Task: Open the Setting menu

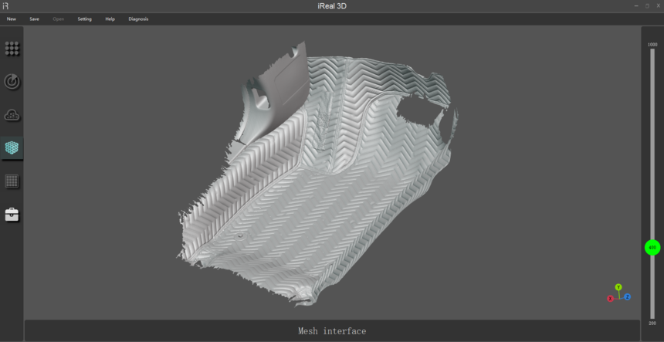Action: click(84, 19)
